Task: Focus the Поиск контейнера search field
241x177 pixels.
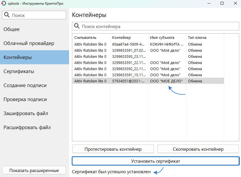Action: (156, 26)
